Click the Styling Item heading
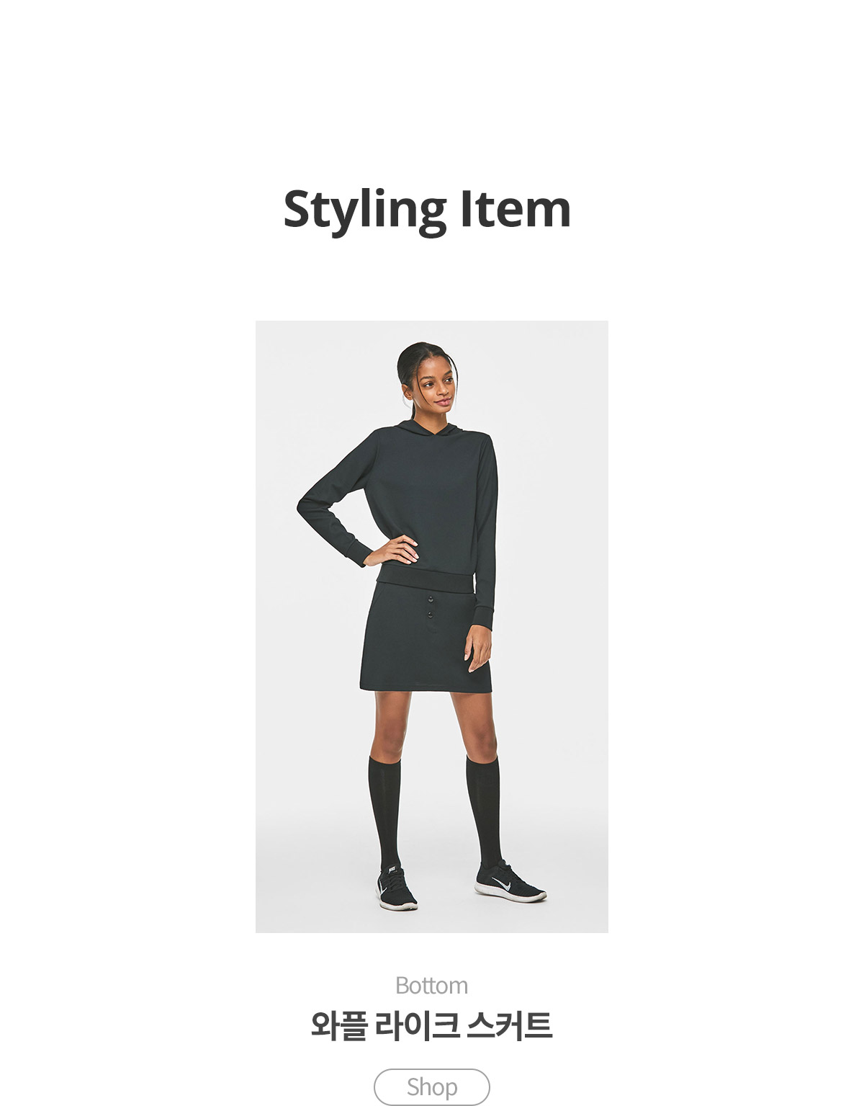864x1106 pixels. [428, 210]
